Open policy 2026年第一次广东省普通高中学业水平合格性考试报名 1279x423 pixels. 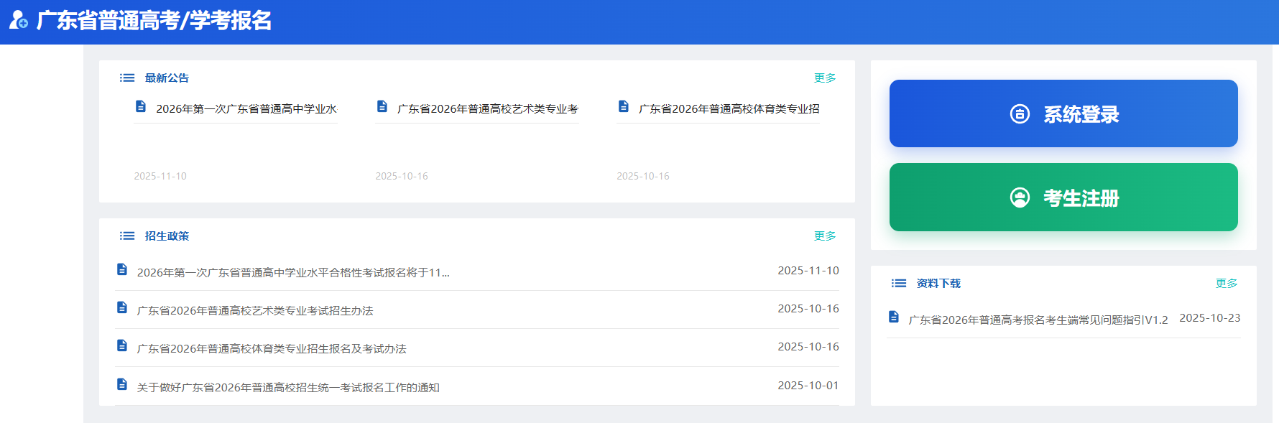click(x=293, y=272)
